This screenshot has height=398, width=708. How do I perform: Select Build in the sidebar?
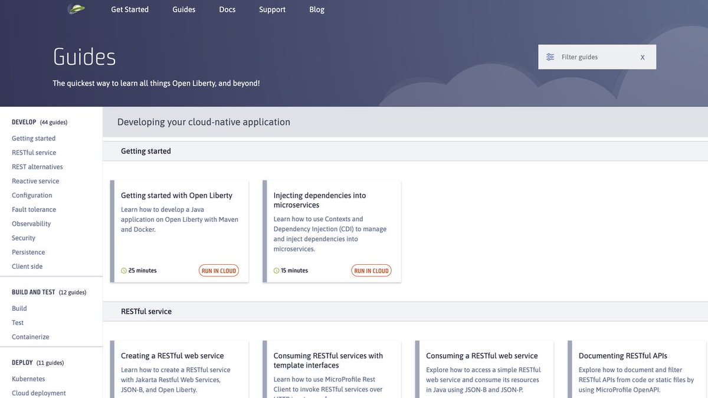pos(19,308)
